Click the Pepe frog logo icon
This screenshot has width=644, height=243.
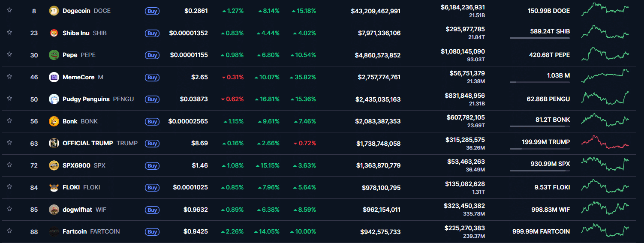54,55
